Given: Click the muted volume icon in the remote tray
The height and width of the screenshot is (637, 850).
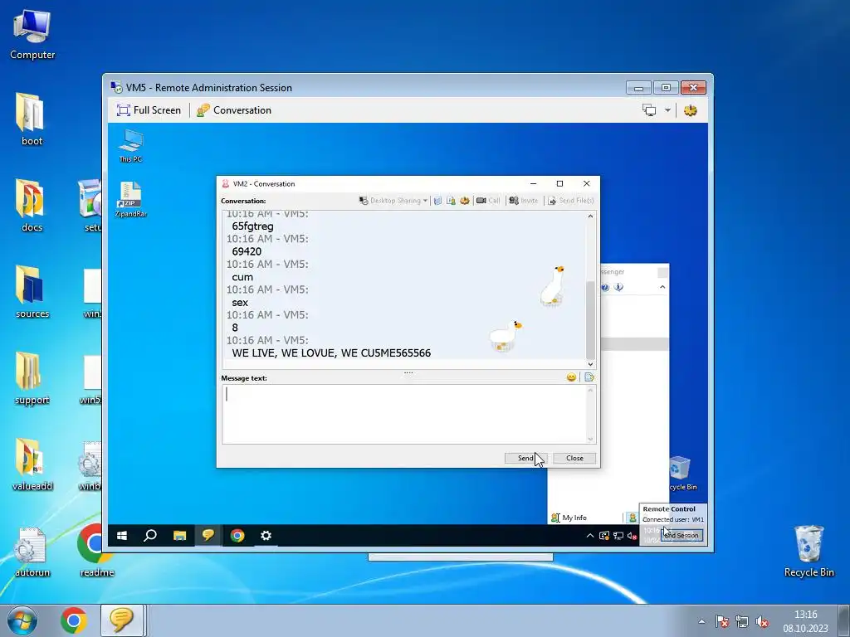Looking at the screenshot, I should 632,536.
